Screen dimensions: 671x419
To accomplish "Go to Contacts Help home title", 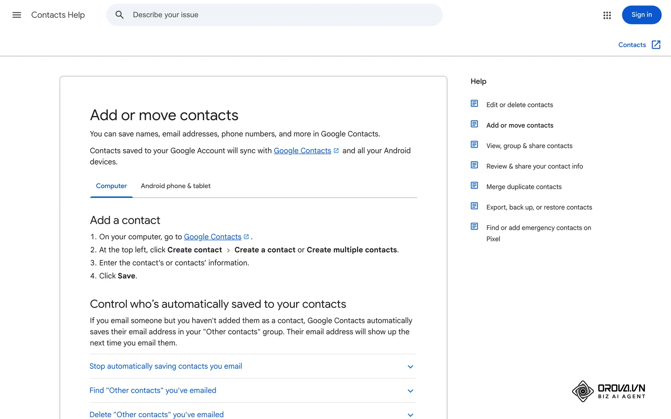I will 58,15.
